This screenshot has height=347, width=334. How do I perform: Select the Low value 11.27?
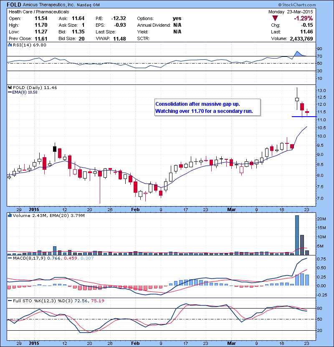tap(41, 32)
